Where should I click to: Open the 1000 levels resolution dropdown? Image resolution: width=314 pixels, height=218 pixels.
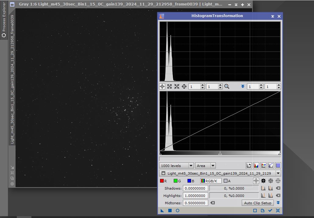[177, 166]
